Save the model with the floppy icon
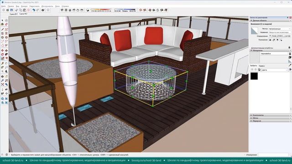The width and height of the screenshot is (292, 164). point(11,10)
